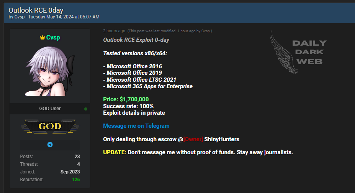355x193 pixels.
Task: Click the green Price $1,700,000 text
Action: (x=126, y=99)
